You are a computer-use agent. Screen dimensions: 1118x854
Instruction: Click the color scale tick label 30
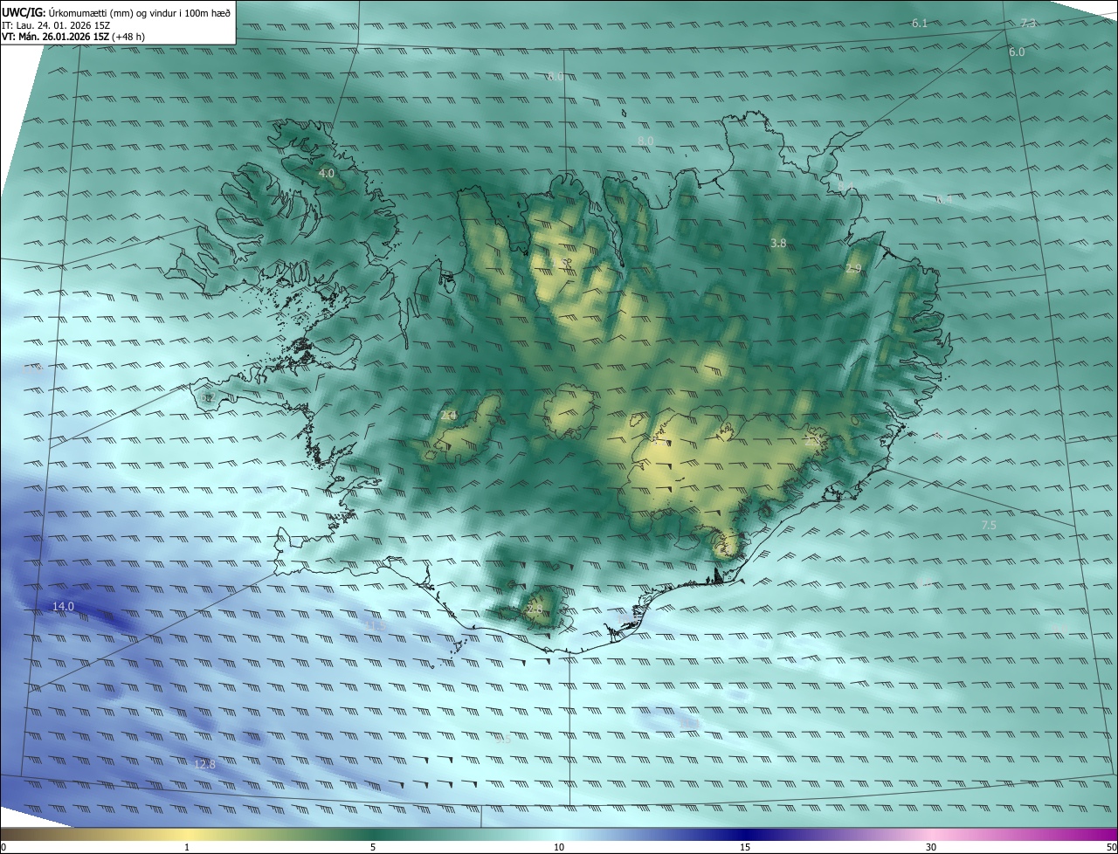931,847
